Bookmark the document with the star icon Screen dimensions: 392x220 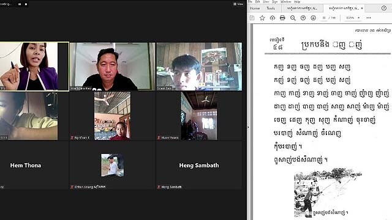tap(262, 18)
